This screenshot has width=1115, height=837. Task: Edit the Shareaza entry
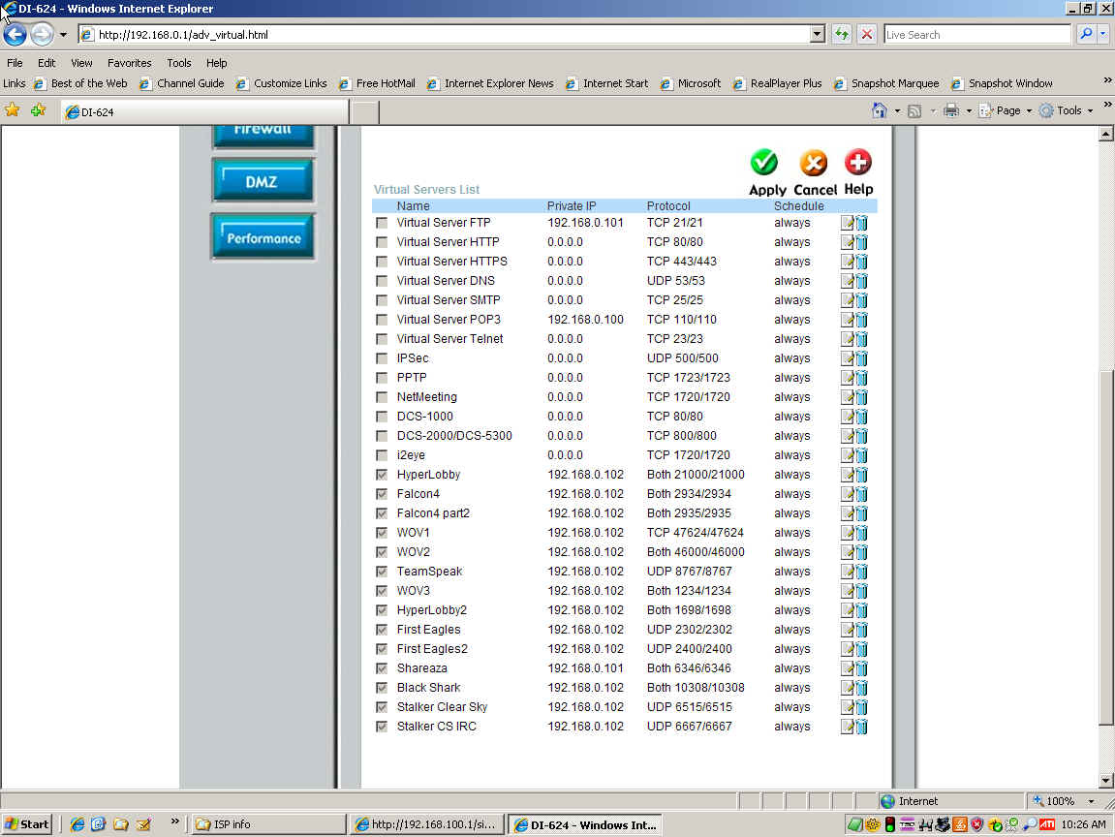pos(847,668)
